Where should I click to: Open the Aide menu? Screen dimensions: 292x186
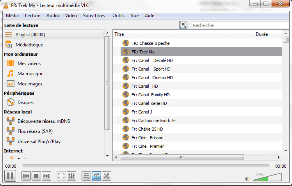pyautogui.click(x=150, y=16)
